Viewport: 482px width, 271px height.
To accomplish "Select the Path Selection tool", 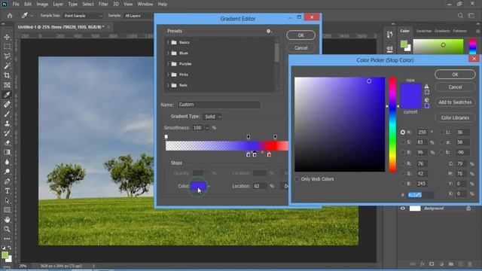I will tap(7, 200).
